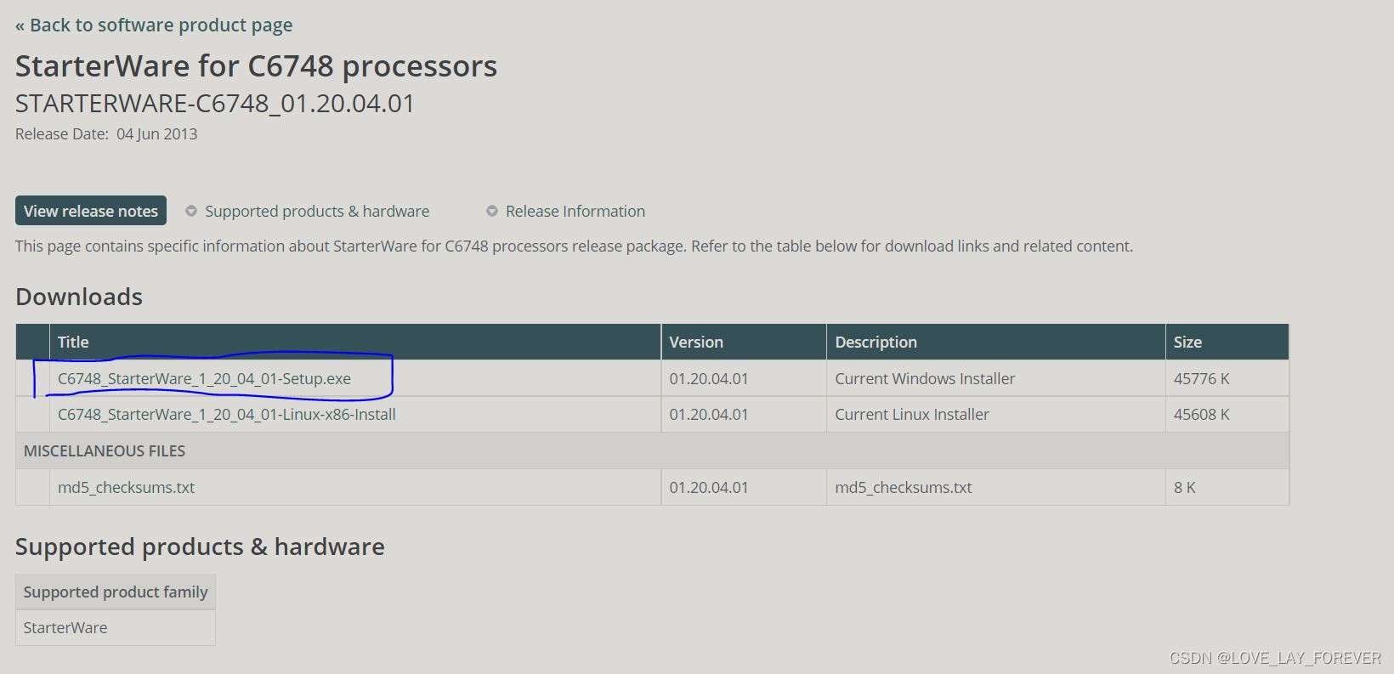Expand Supported products & hardware section

(x=317, y=211)
